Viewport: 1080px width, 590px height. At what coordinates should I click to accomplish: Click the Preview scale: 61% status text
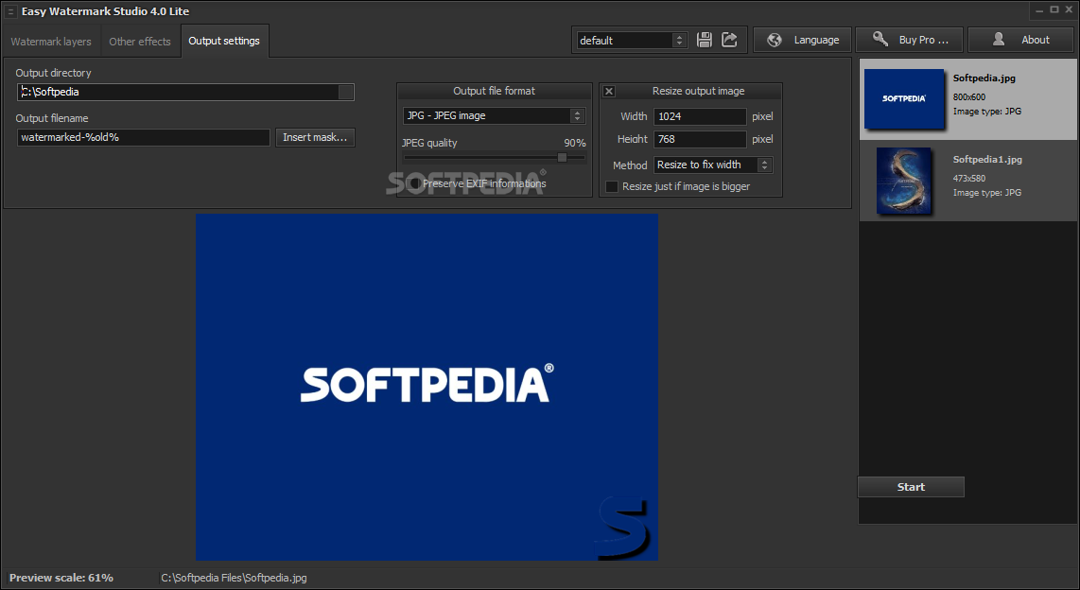coord(61,578)
